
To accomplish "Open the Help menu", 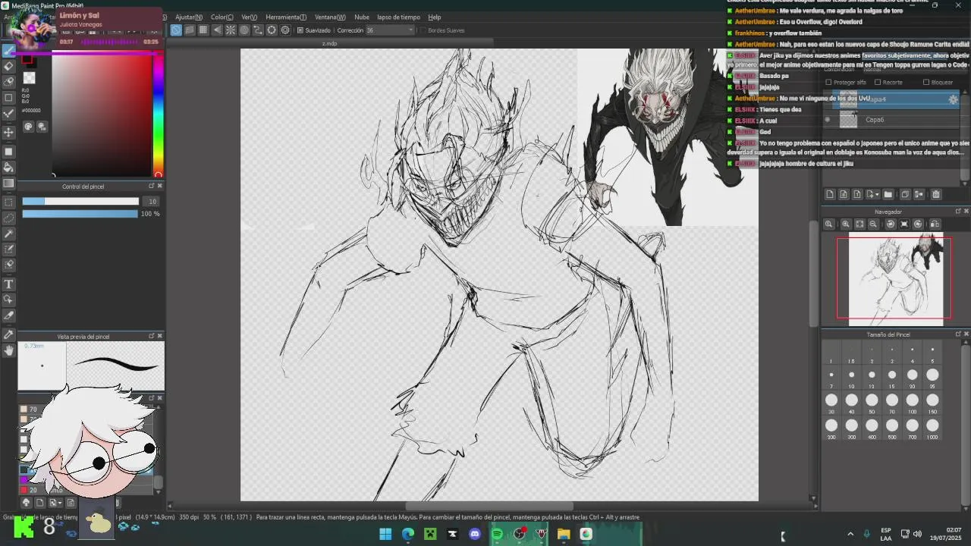I will coord(435,17).
